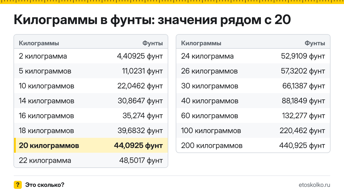Click the '24 килограмма' cell
This screenshot has height=194, width=344.
(x=207, y=56)
